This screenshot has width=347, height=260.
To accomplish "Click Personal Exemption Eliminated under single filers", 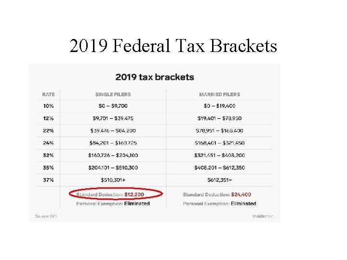I will pos(113,203).
